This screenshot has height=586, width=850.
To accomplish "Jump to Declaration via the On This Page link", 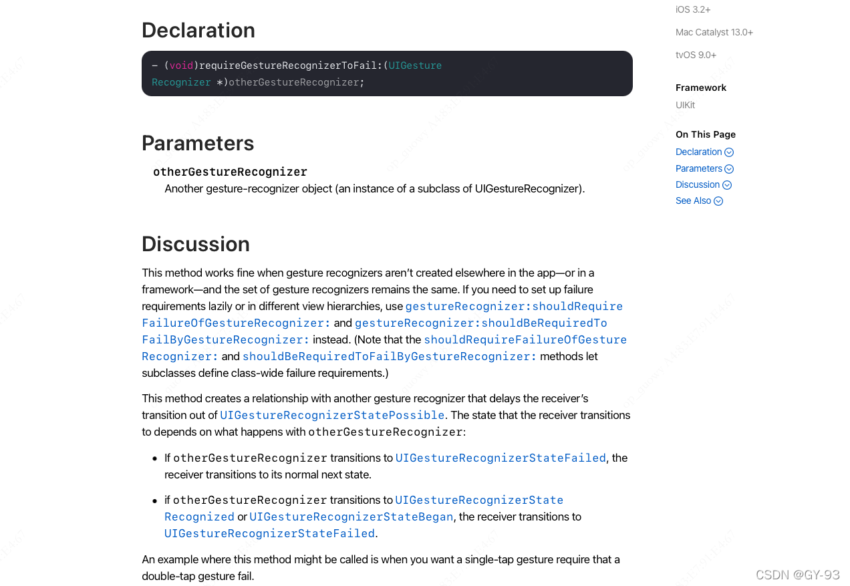I will click(698, 152).
